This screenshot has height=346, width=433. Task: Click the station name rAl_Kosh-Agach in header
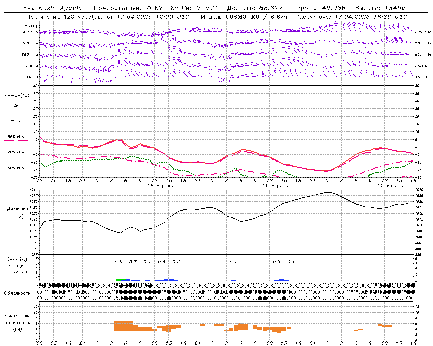(x=52, y=8)
